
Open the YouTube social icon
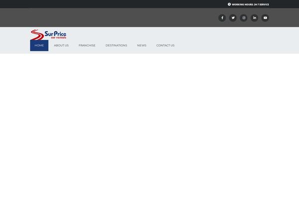[x=265, y=18]
